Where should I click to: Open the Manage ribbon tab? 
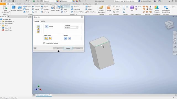(49, 4)
